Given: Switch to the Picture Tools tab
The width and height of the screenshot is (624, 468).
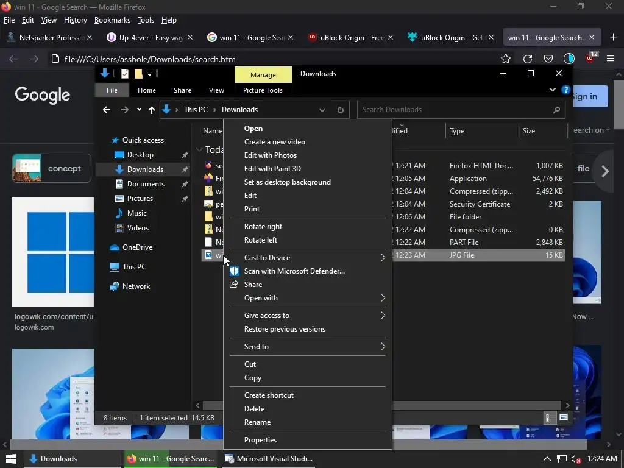Looking at the screenshot, I should click(x=263, y=90).
